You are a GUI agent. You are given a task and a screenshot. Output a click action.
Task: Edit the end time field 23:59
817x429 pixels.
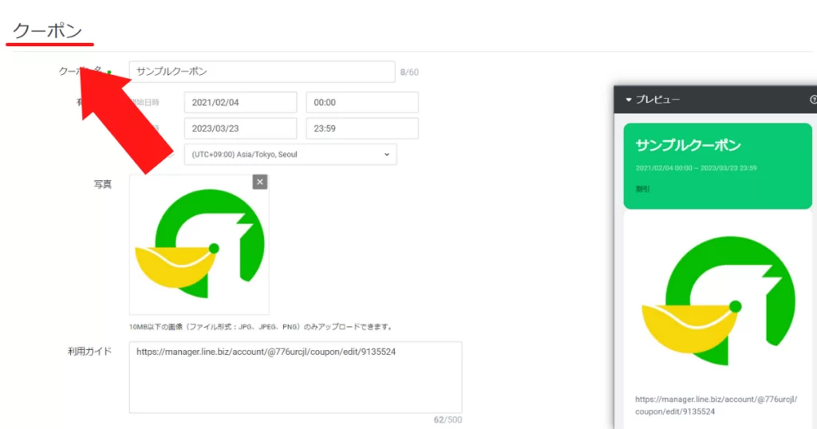point(362,128)
